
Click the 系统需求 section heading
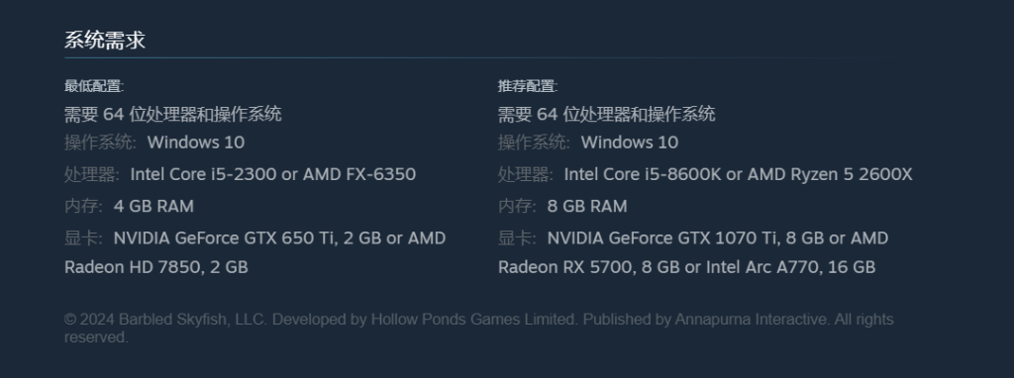[105, 40]
